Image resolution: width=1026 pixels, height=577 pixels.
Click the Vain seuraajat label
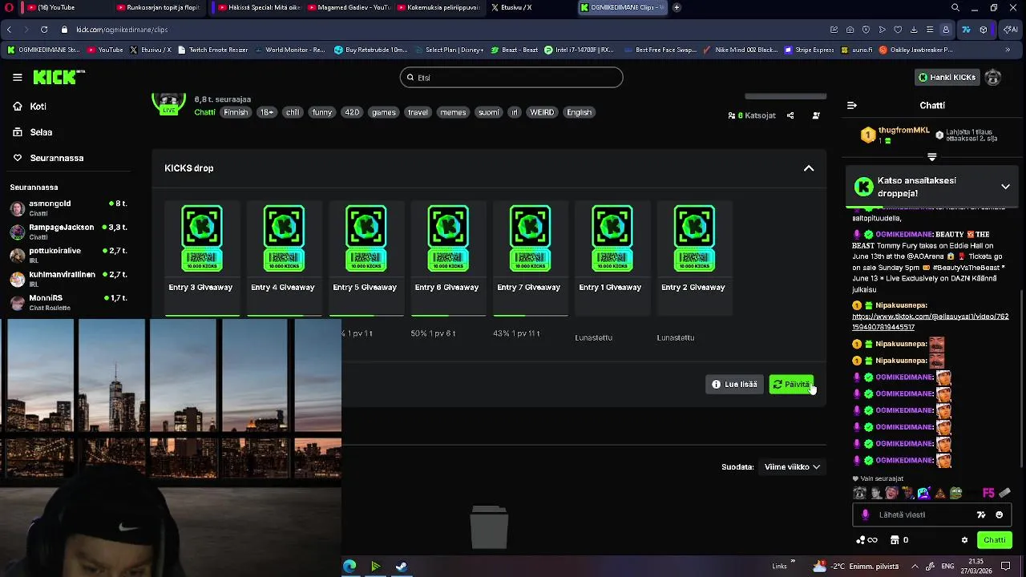(x=882, y=478)
